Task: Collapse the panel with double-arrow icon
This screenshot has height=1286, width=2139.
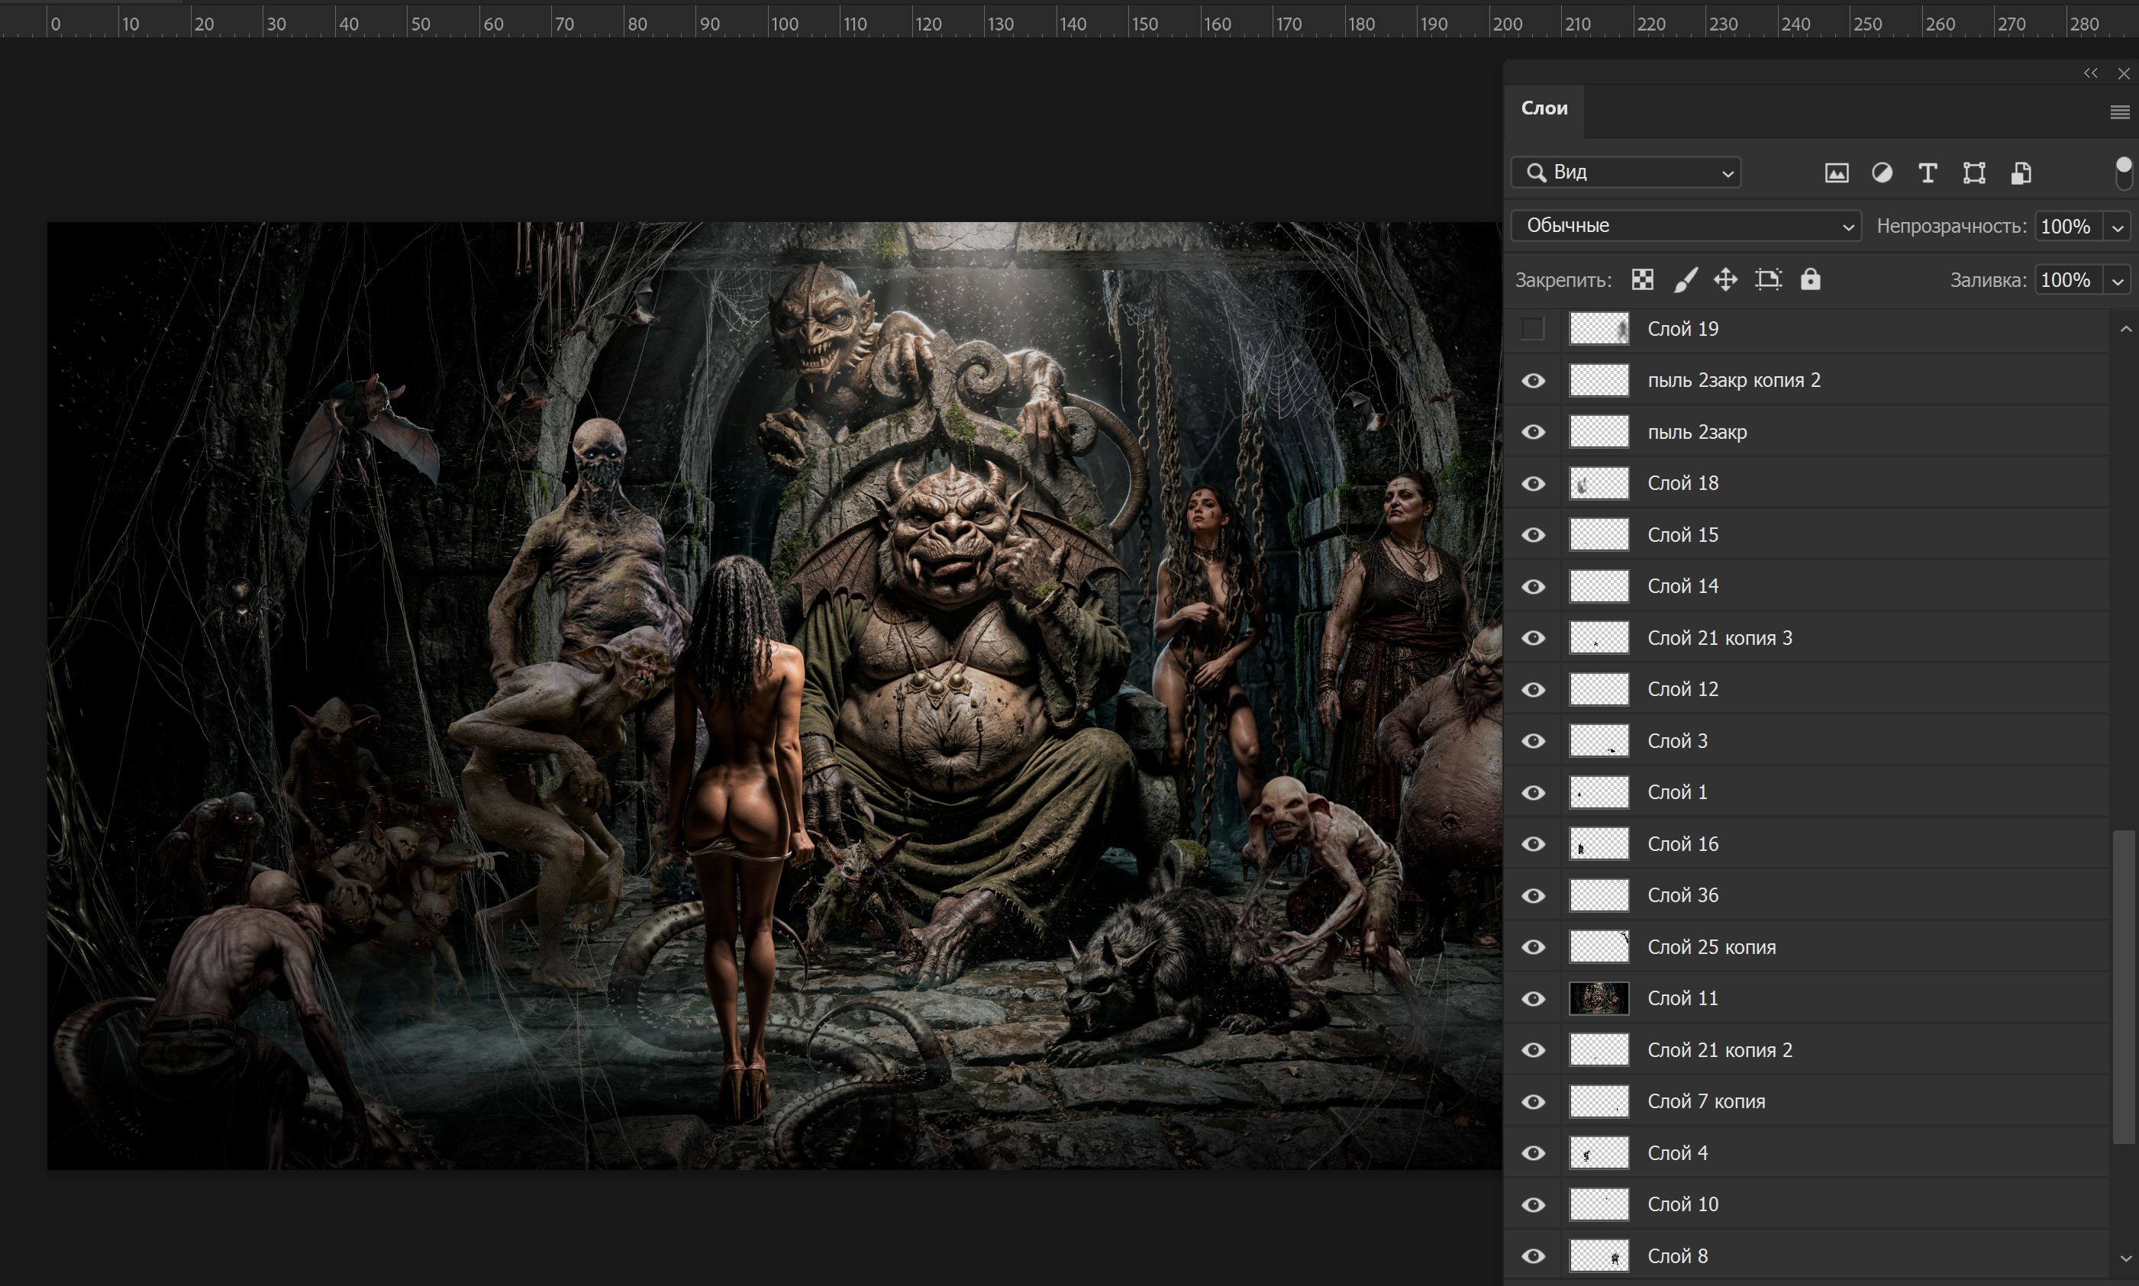Action: (2090, 73)
